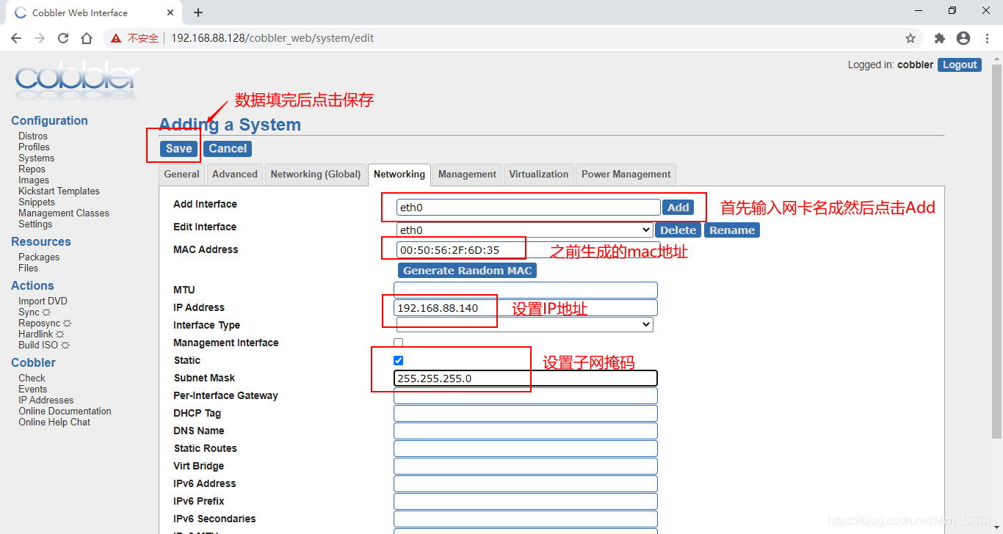Image resolution: width=1003 pixels, height=534 pixels.
Task: Click the Static Routes field
Action: click(526, 448)
